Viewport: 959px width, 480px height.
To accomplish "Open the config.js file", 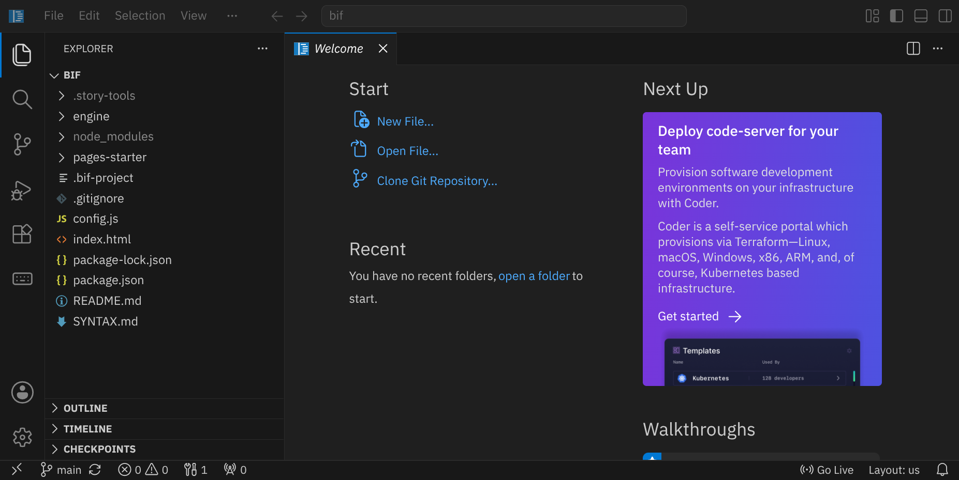I will pyautogui.click(x=165, y=219).
